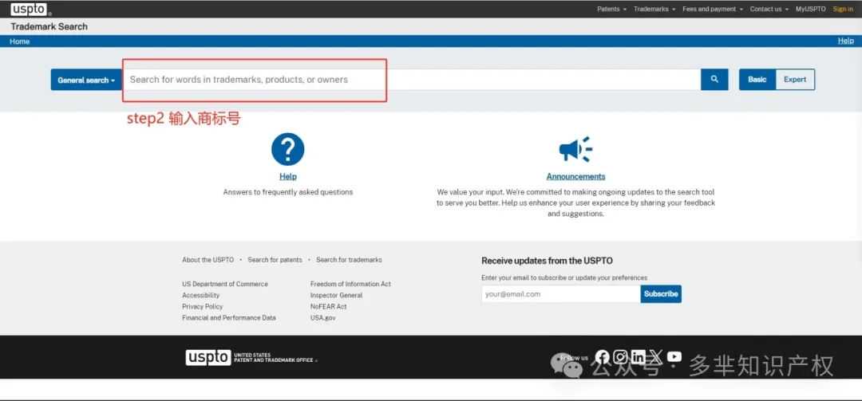Click About the USPTO link
Viewport: 862px width, 401px height.
[x=208, y=260]
